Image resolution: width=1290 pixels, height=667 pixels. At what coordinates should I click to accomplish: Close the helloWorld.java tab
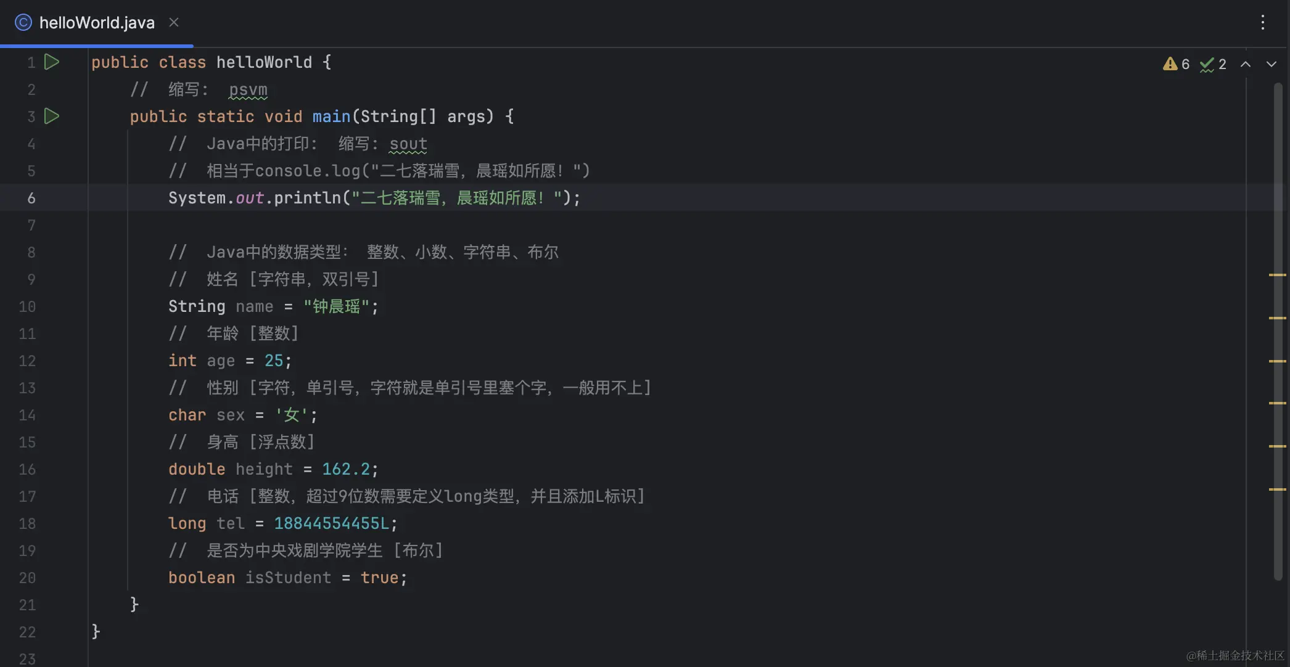tap(174, 22)
